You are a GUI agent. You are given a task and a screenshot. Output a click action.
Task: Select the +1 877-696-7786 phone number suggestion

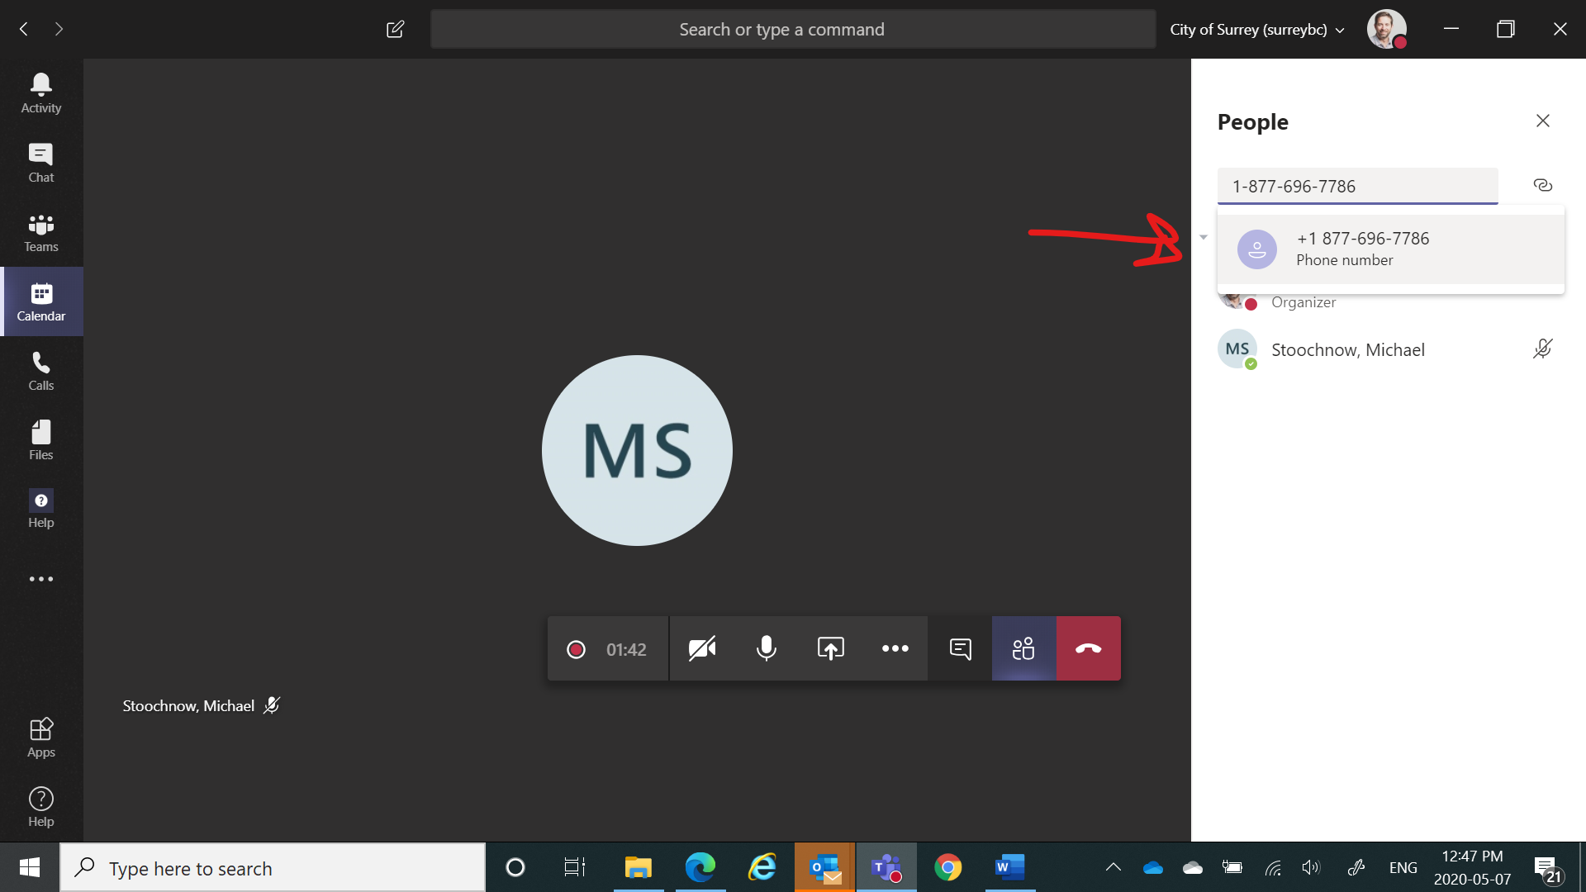coord(1390,249)
